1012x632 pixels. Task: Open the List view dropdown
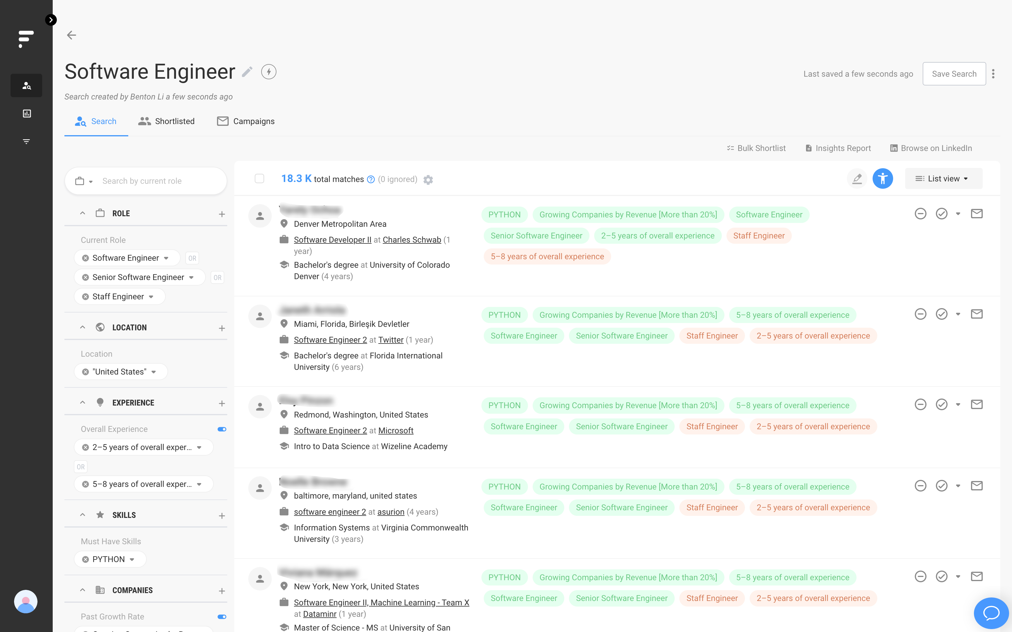(x=943, y=178)
